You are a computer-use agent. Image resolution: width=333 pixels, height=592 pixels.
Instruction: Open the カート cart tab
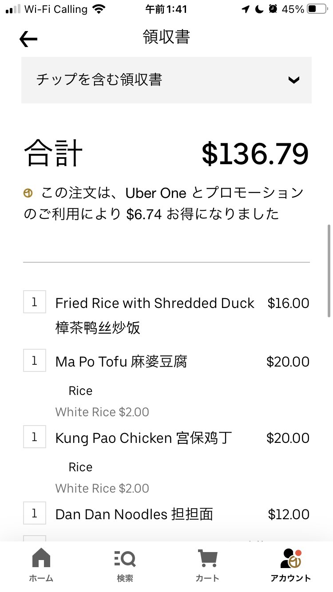pyautogui.click(x=207, y=564)
